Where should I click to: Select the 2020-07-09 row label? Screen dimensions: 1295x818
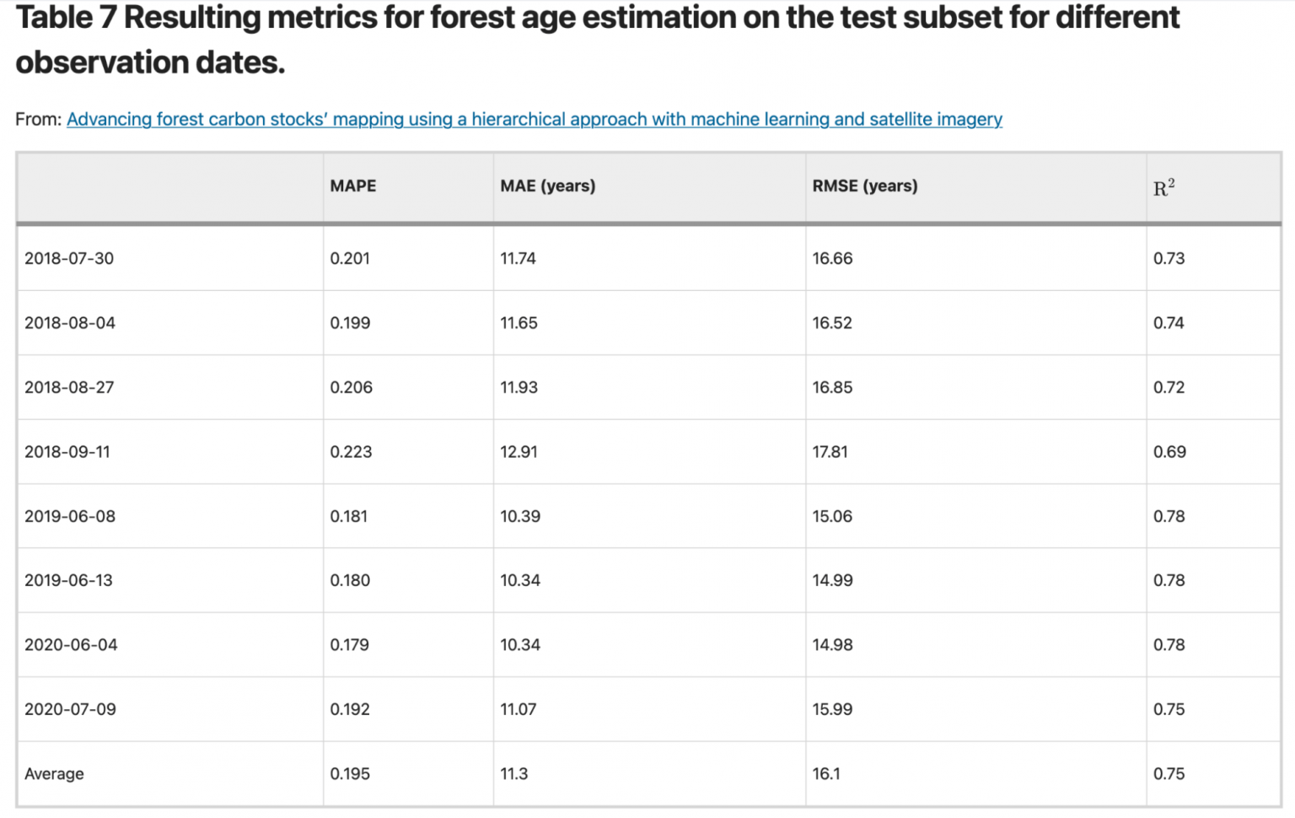70,709
